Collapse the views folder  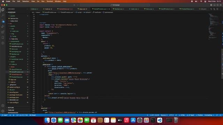[x=13, y=67]
